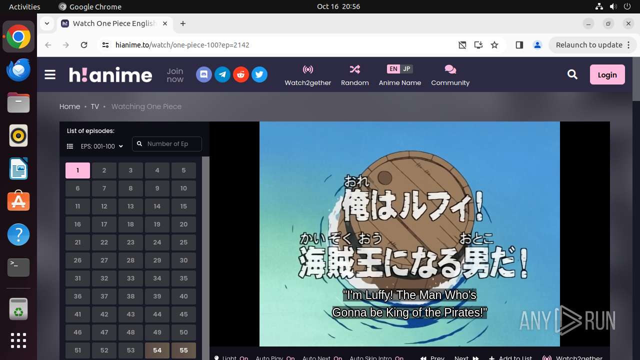The height and width of the screenshot is (360, 640).
Task: Select episode 5
Action: click(183, 170)
